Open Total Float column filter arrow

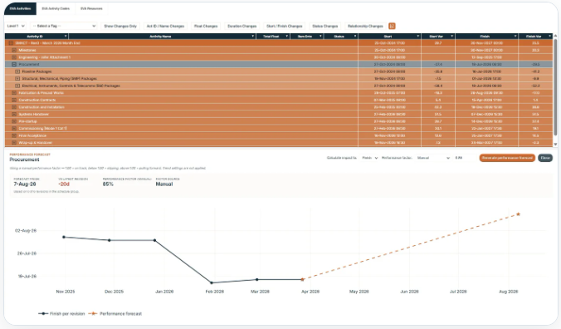[x=287, y=37]
